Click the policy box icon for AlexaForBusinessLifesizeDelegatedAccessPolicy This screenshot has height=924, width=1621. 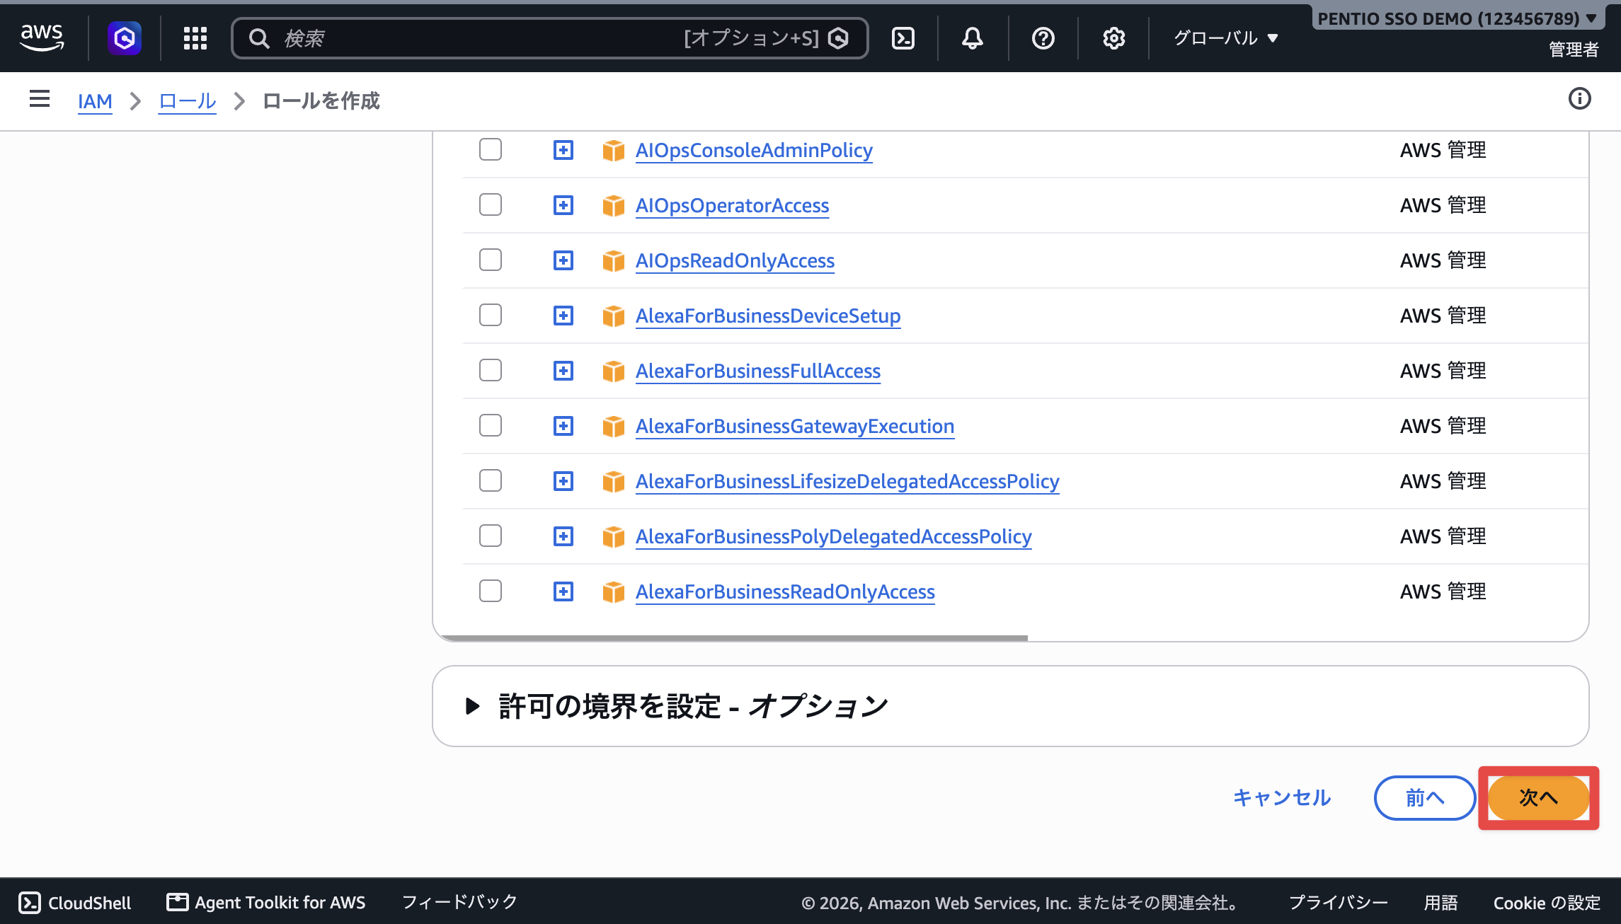[613, 481]
